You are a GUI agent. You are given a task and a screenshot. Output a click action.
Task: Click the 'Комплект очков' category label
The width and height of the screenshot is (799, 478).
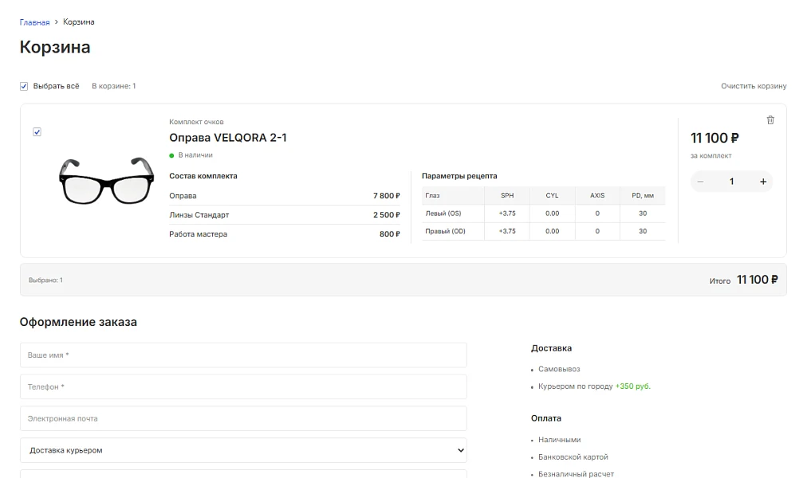pyautogui.click(x=196, y=122)
